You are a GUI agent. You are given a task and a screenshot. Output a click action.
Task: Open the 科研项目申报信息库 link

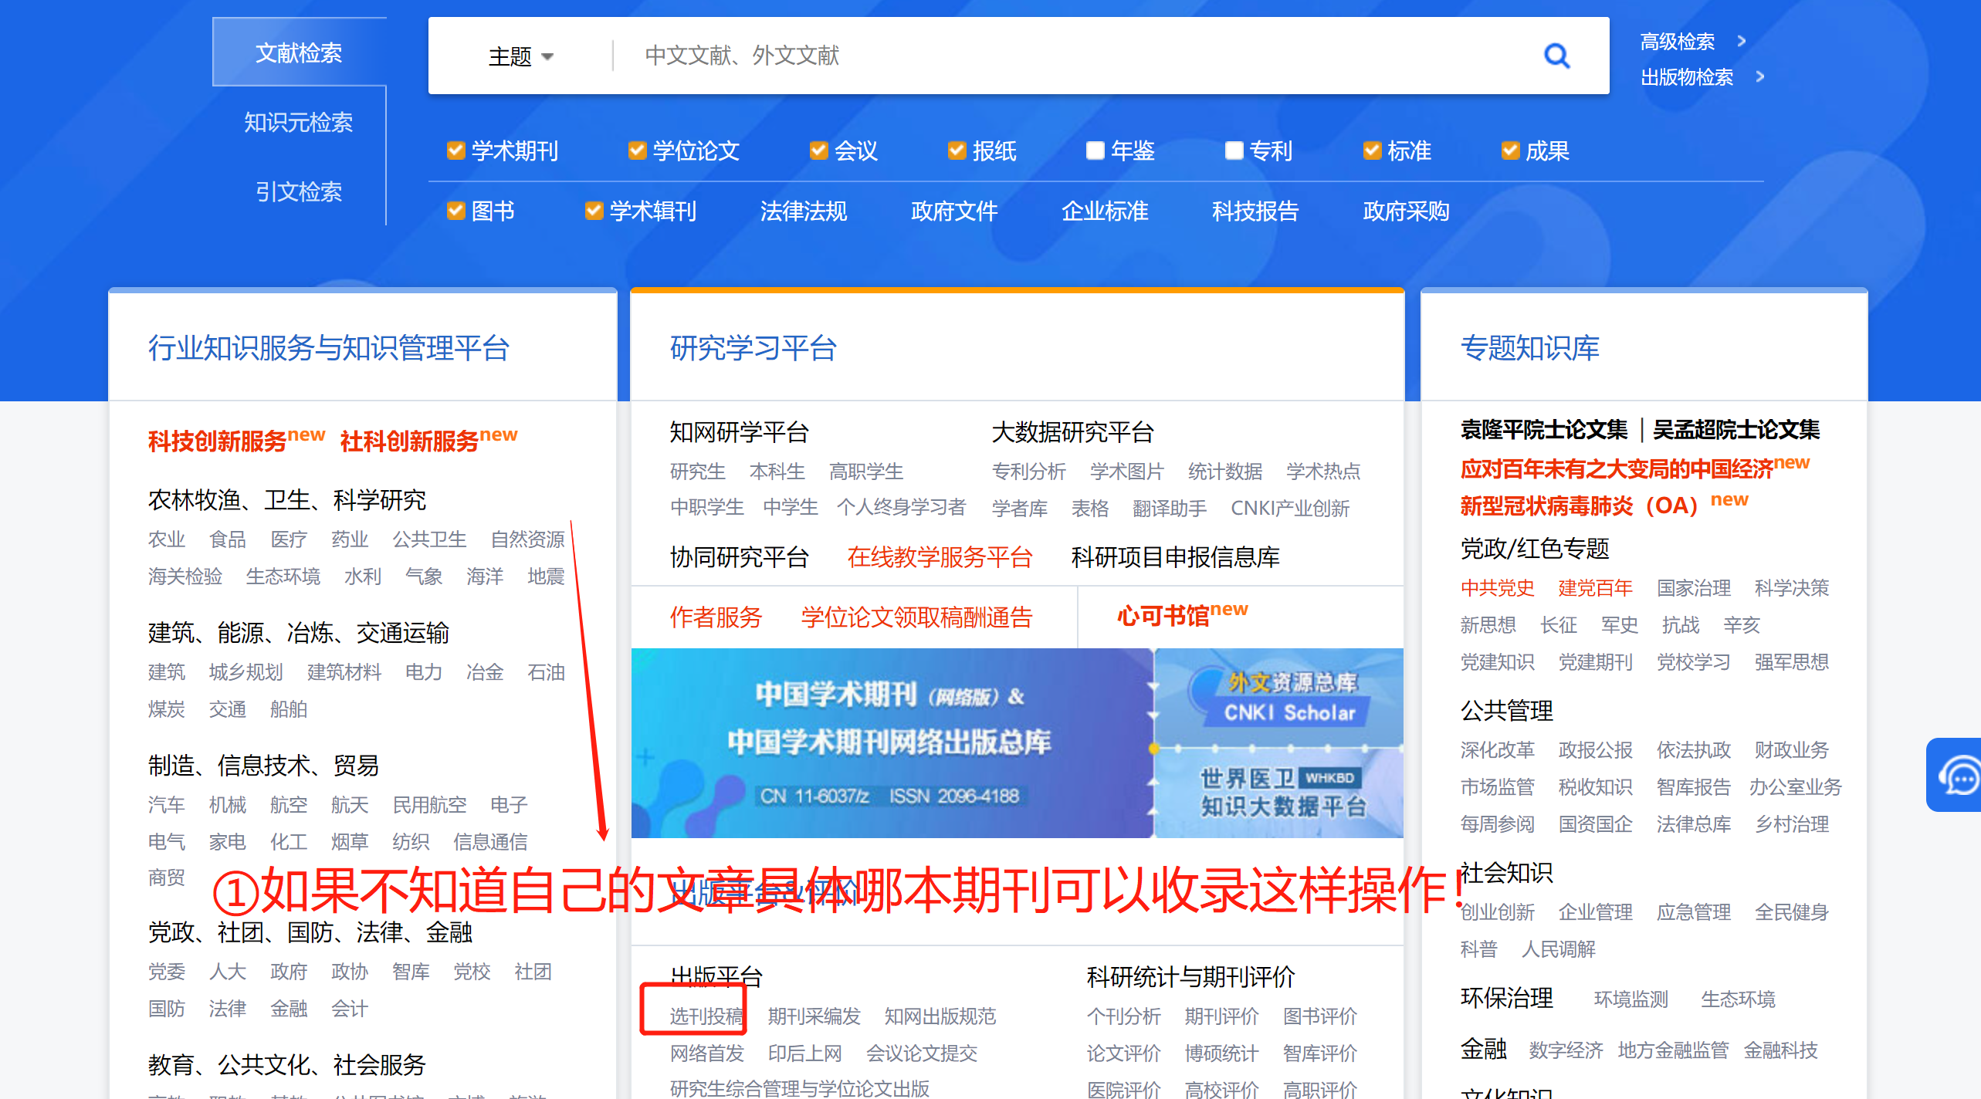pyautogui.click(x=1175, y=556)
